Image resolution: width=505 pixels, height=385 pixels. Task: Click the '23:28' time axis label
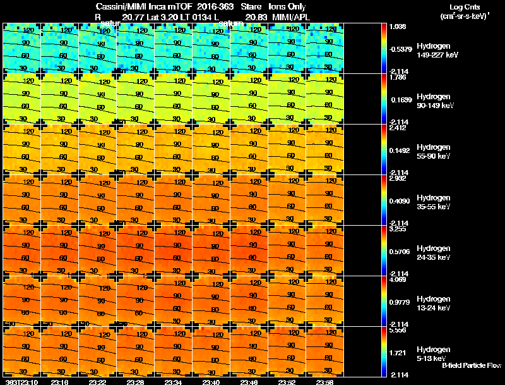click(136, 382)
